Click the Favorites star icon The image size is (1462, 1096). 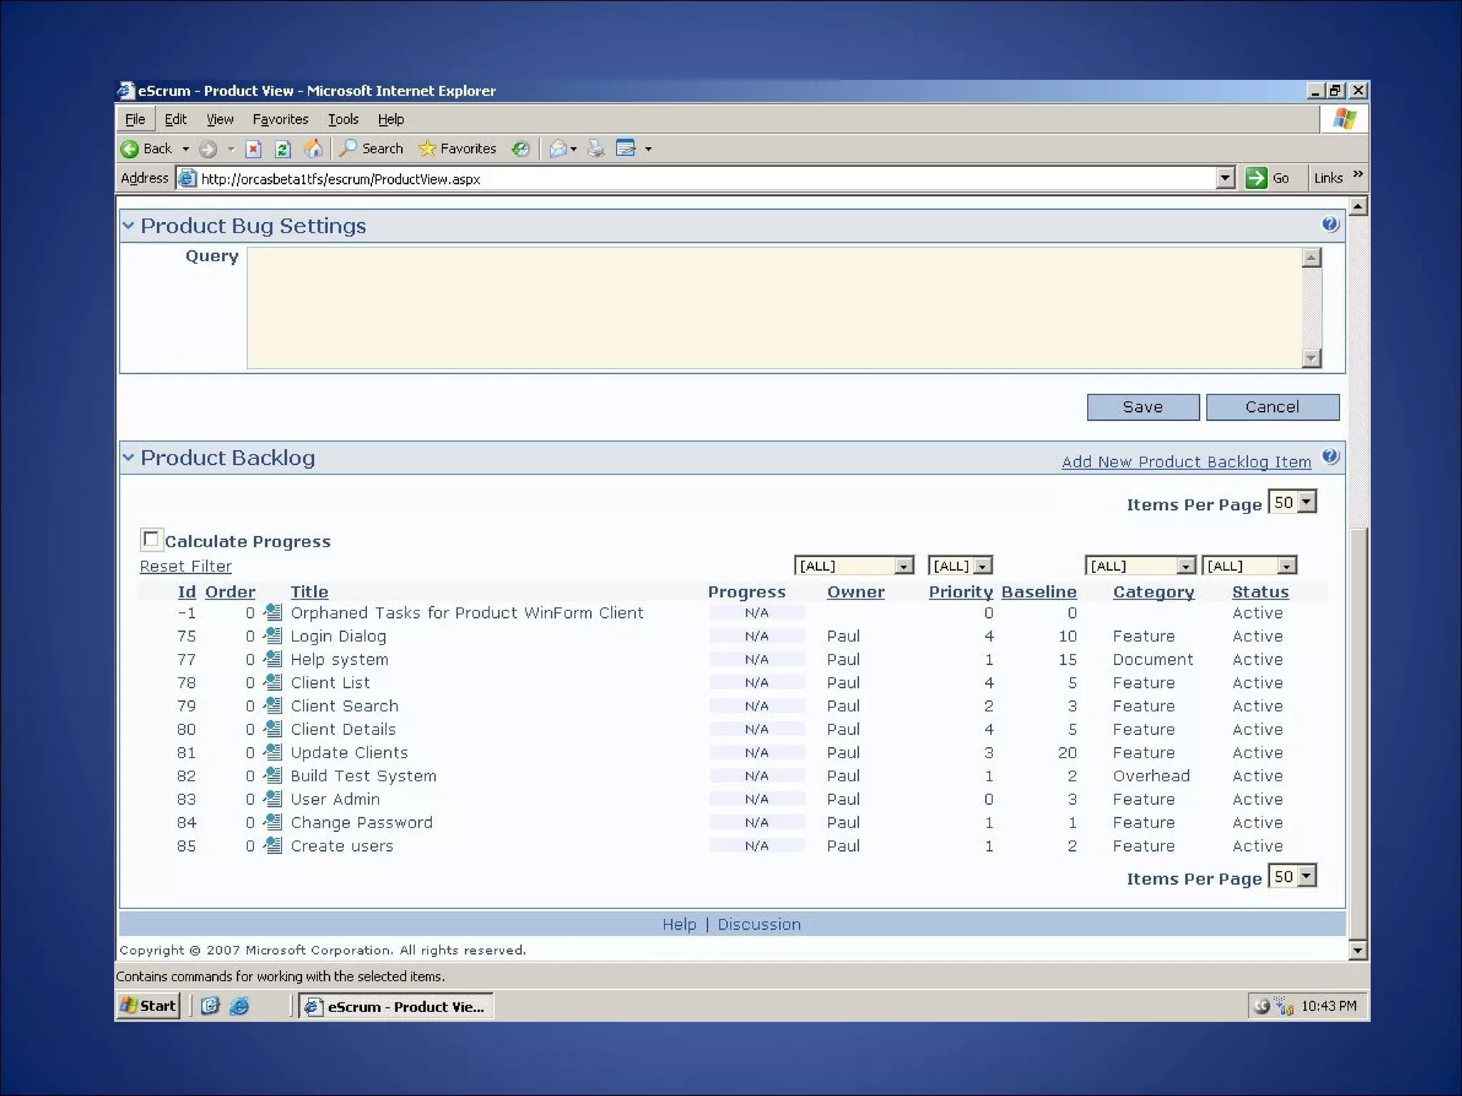click(x=428, y=148)
